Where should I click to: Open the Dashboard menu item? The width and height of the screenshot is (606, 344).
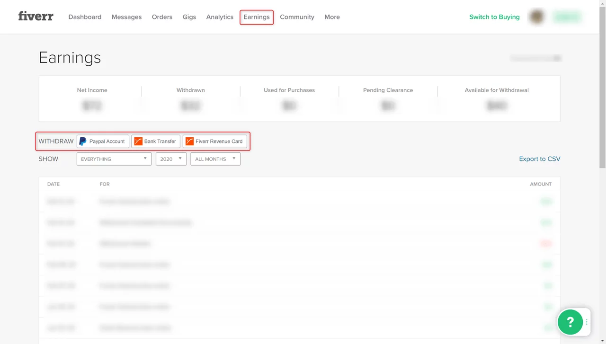tap(85, 17)
